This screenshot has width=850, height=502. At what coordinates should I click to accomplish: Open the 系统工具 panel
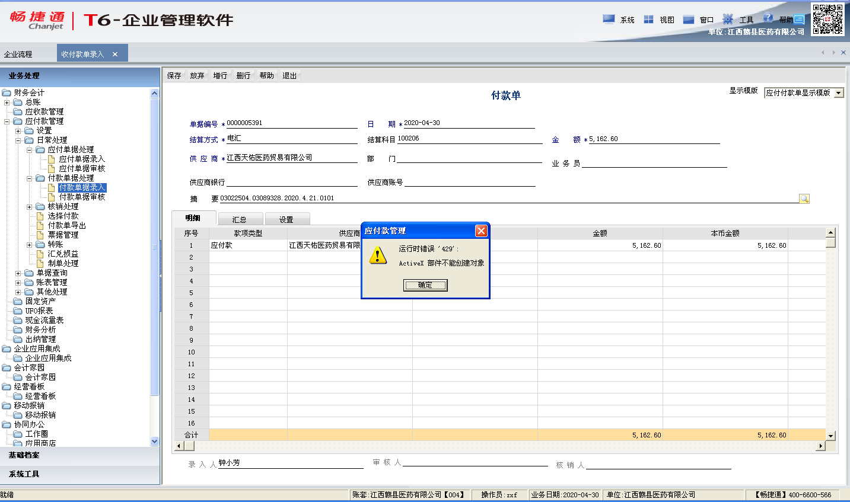tap(80, 474)
